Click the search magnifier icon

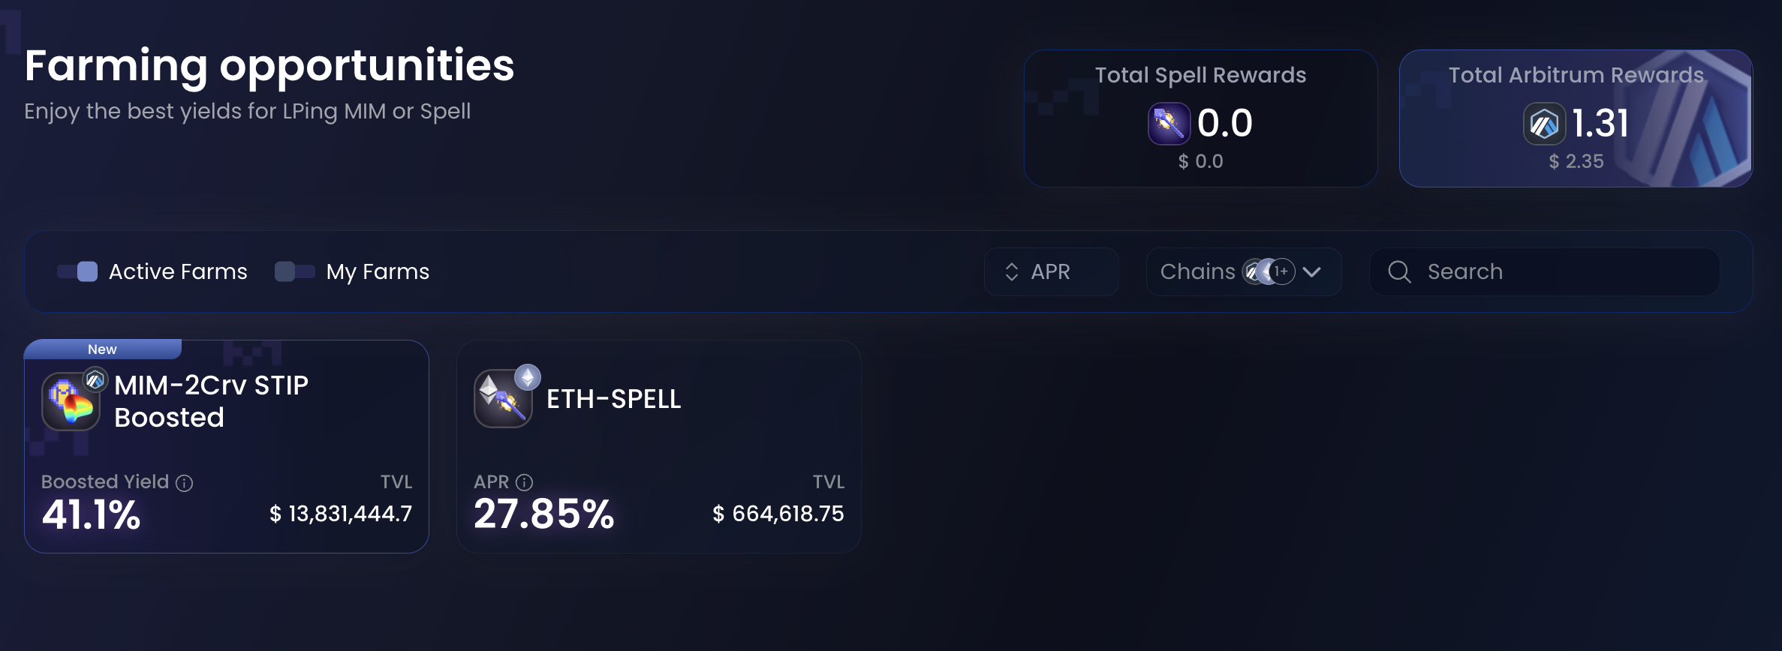point(1399,271)
